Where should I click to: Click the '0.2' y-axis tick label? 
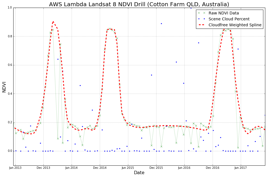click(10, 122)
